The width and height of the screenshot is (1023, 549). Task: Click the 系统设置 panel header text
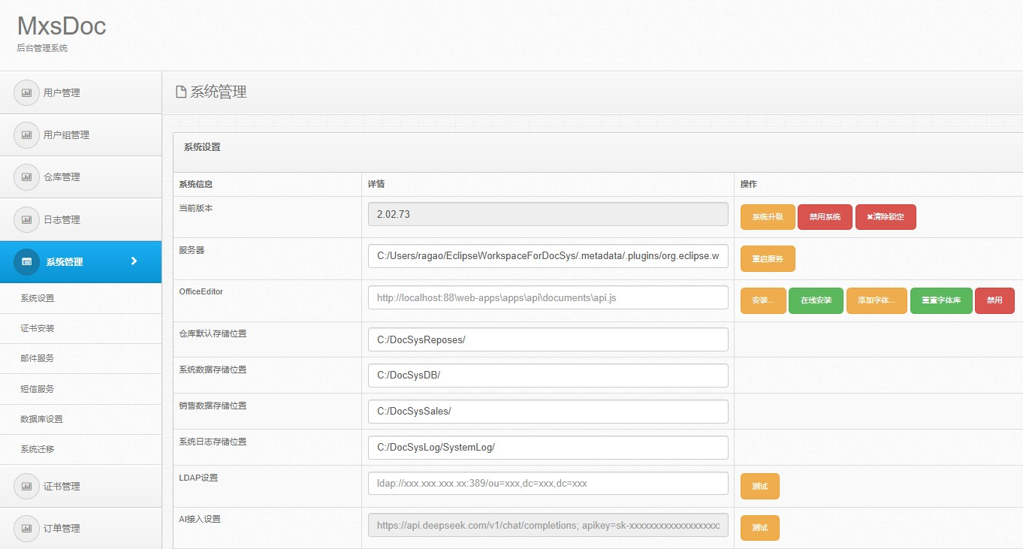[202, 147]
